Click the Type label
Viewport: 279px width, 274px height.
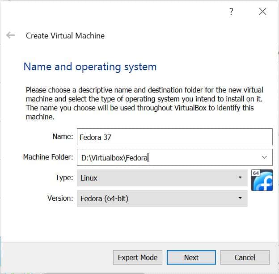click(64, 177)
